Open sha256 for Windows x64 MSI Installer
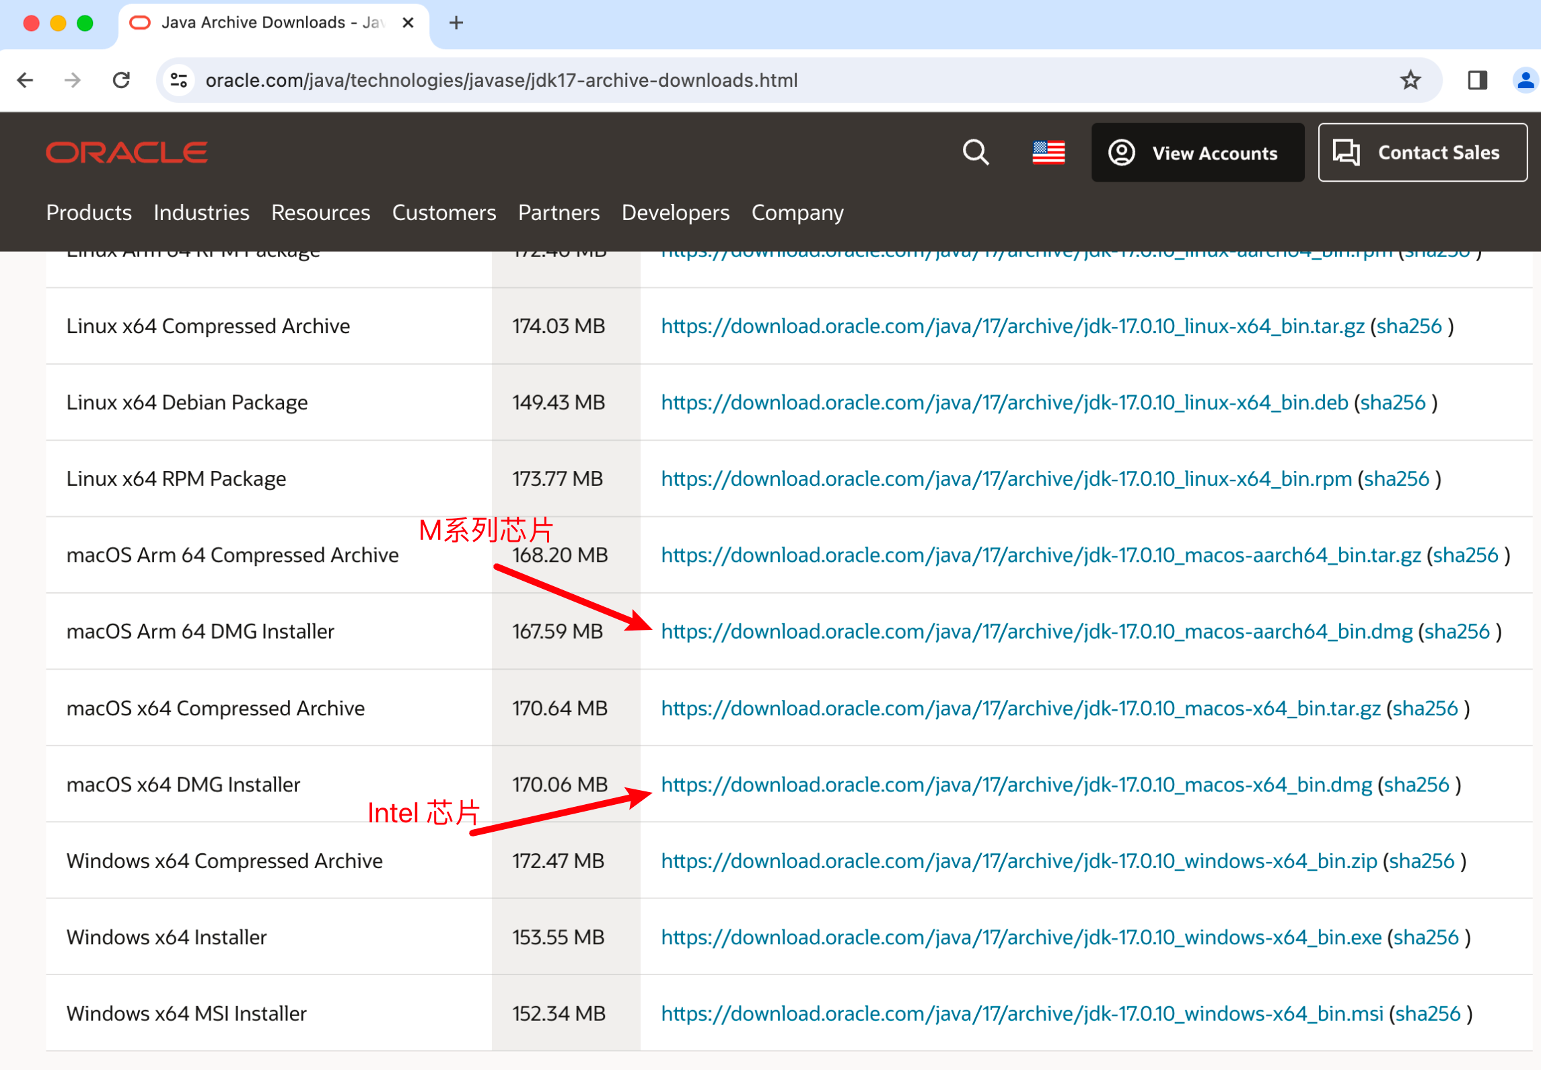 (1427, 1013)
